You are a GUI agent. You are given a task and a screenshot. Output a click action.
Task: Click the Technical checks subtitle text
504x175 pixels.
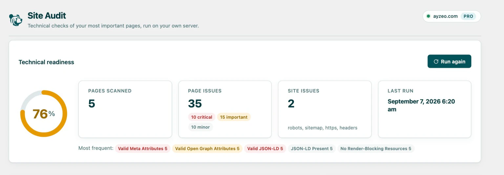(x=113, y=26)
